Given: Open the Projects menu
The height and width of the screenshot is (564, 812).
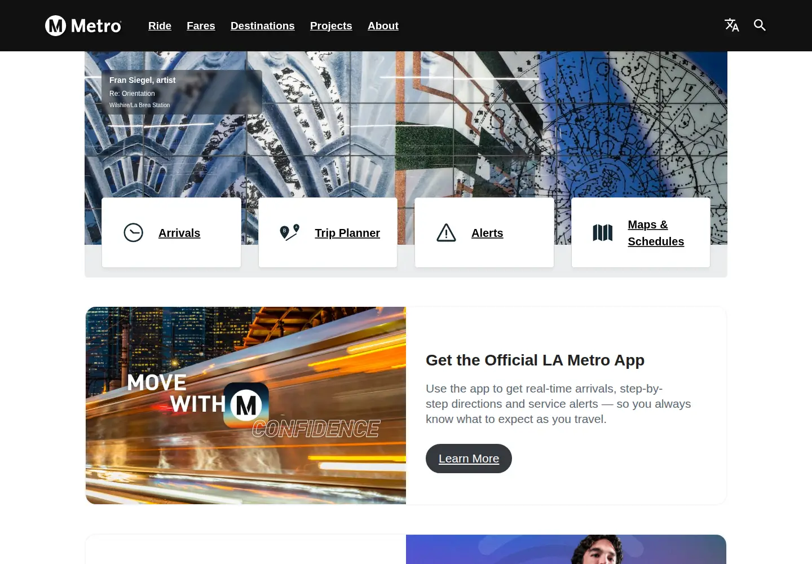Looking at the screenshot, I should 331,26.
